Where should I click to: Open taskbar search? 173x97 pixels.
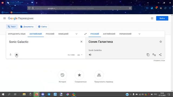pos(9,94)
